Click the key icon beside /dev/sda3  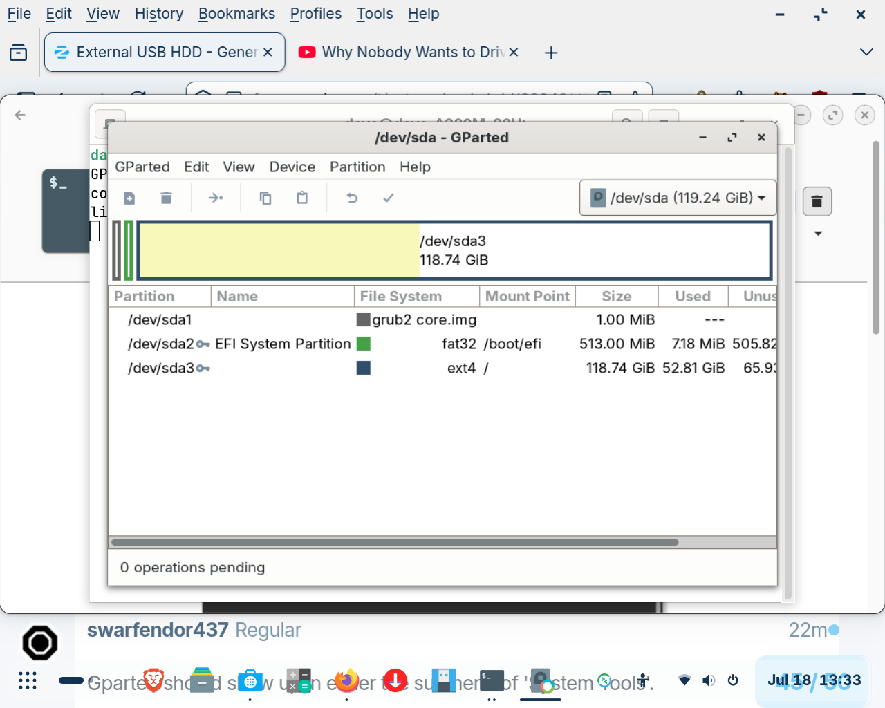coord(203,368)
